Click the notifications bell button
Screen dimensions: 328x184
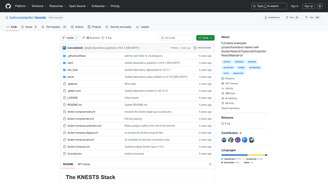point(272,18)
